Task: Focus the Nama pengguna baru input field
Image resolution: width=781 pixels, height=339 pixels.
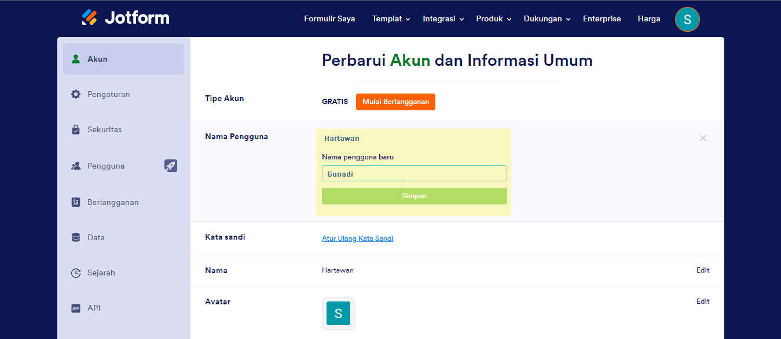Action: pos(415,173)
